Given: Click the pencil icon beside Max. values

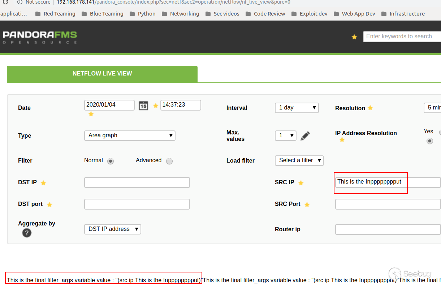Looking at the screenshot, I should click(305, 136).
